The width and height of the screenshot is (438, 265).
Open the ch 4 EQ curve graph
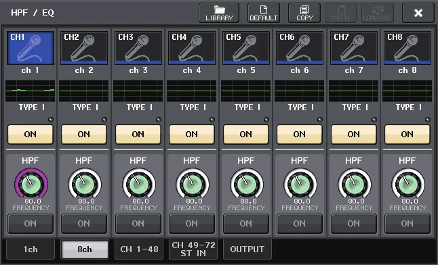point(192,91)
